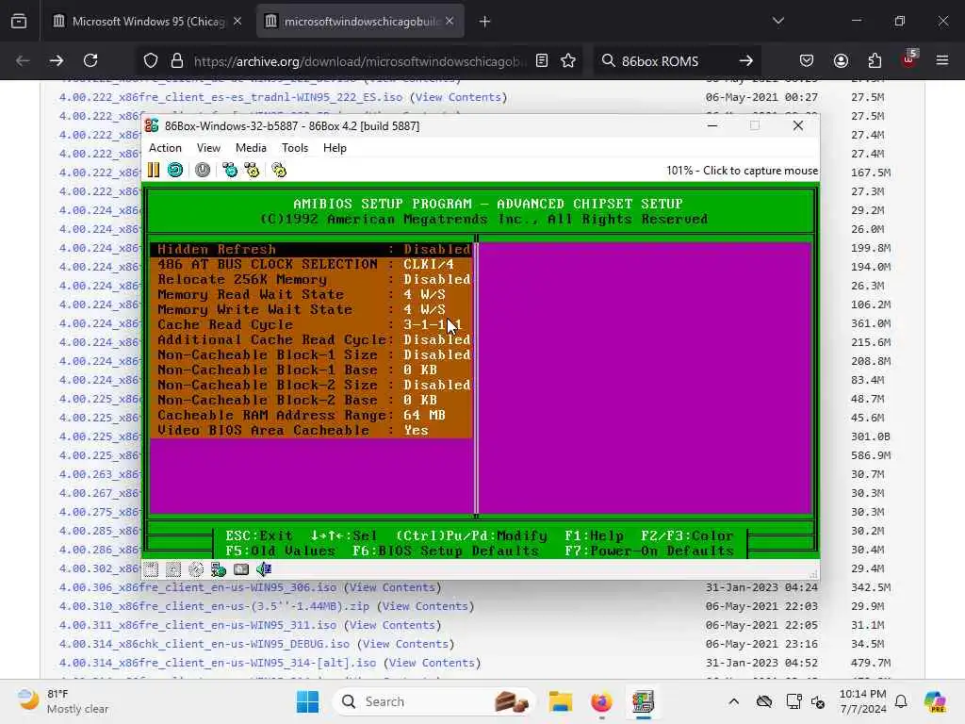Open 86Box taskbar icon

click(643, 701)
